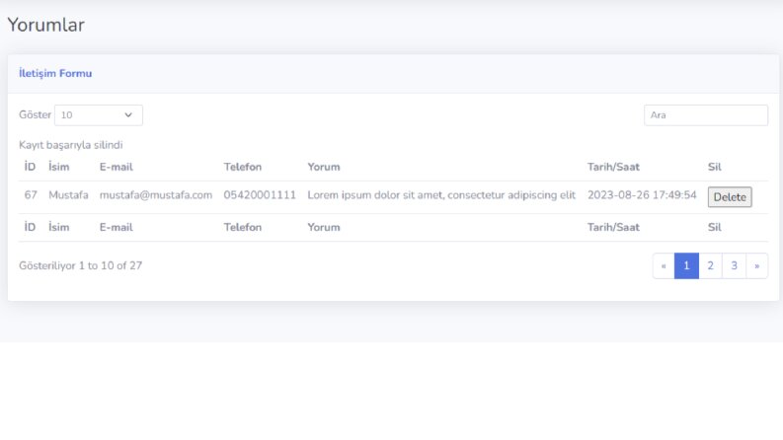Go to pagination page 2
This screenshot has height=440, width=783.
click(710, 266)
